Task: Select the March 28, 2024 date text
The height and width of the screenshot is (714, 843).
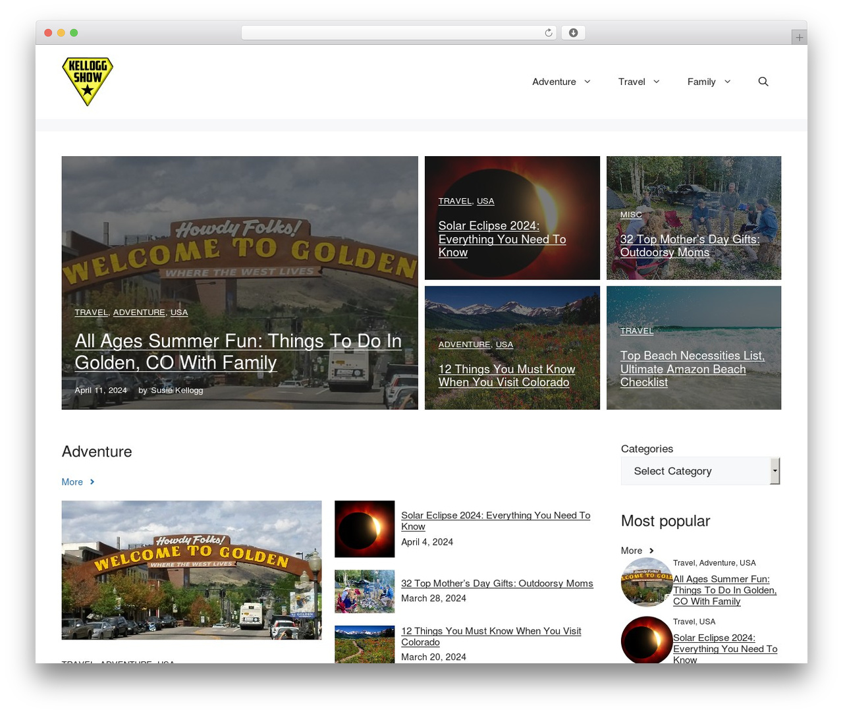Action: pyautogui.click(x=434, y=598)
